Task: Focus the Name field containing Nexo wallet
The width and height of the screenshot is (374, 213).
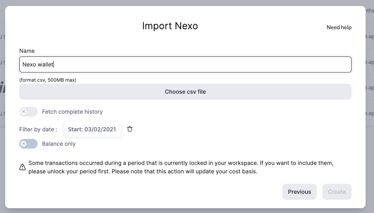Action: (185, 64)
